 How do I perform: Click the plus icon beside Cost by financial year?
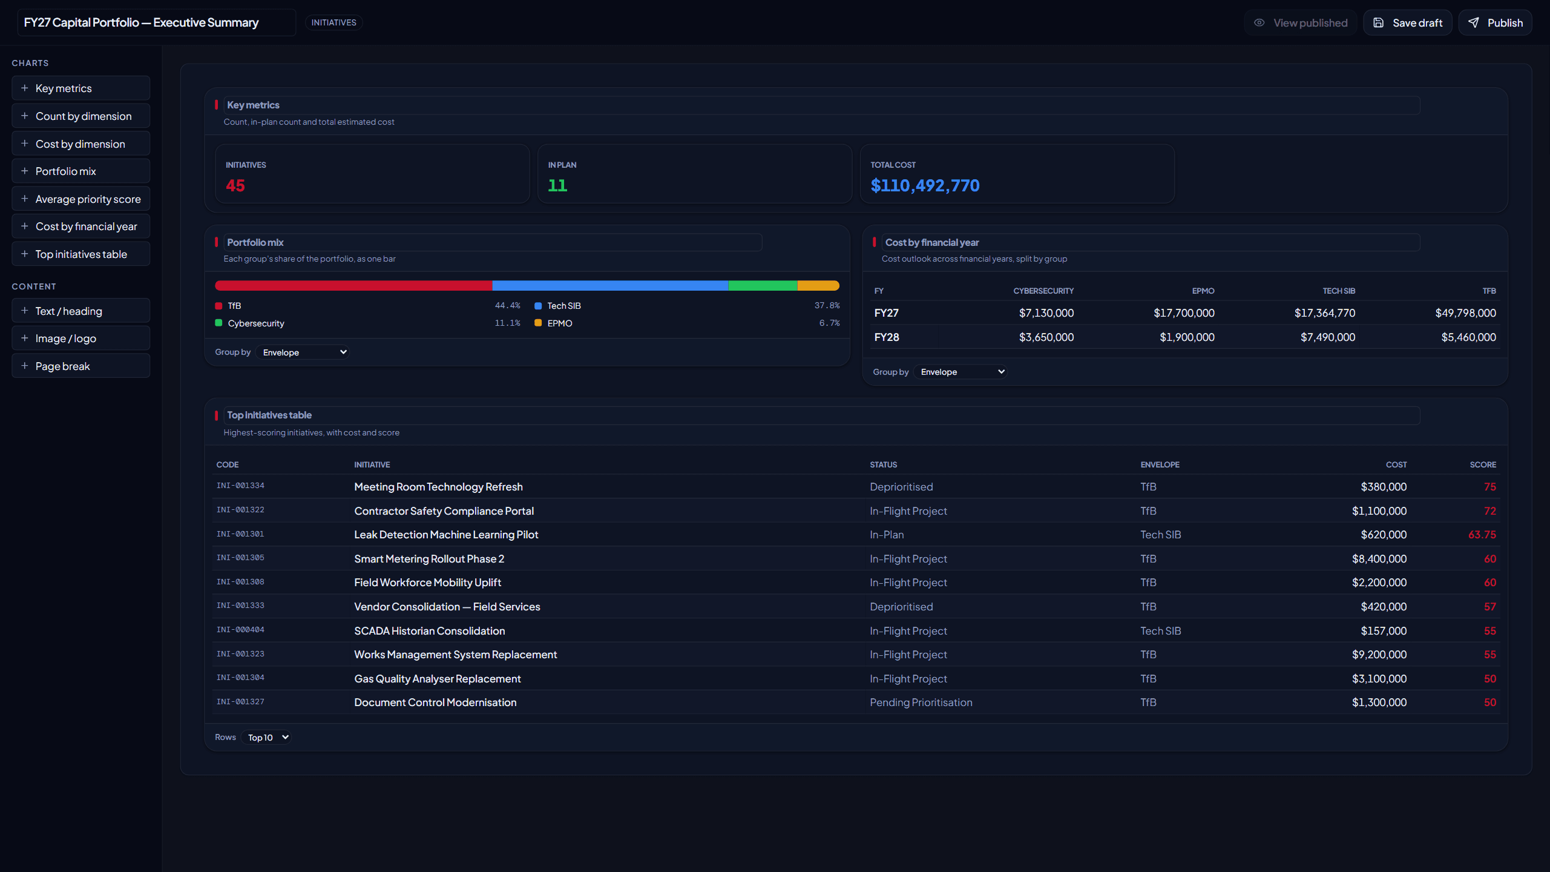[25, 226]
